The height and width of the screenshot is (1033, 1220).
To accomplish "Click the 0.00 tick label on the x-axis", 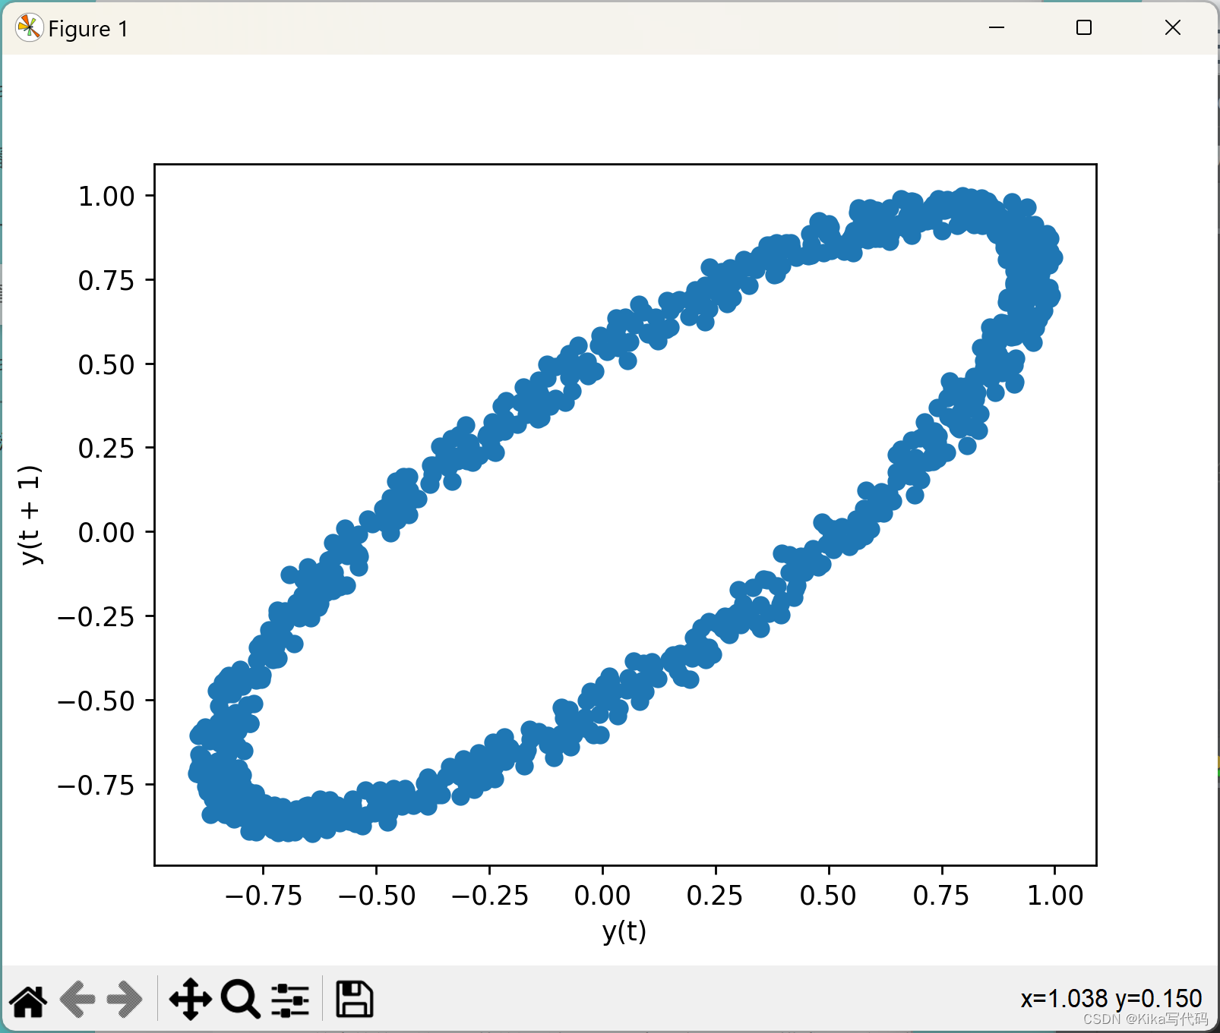I will pos(602,896).
